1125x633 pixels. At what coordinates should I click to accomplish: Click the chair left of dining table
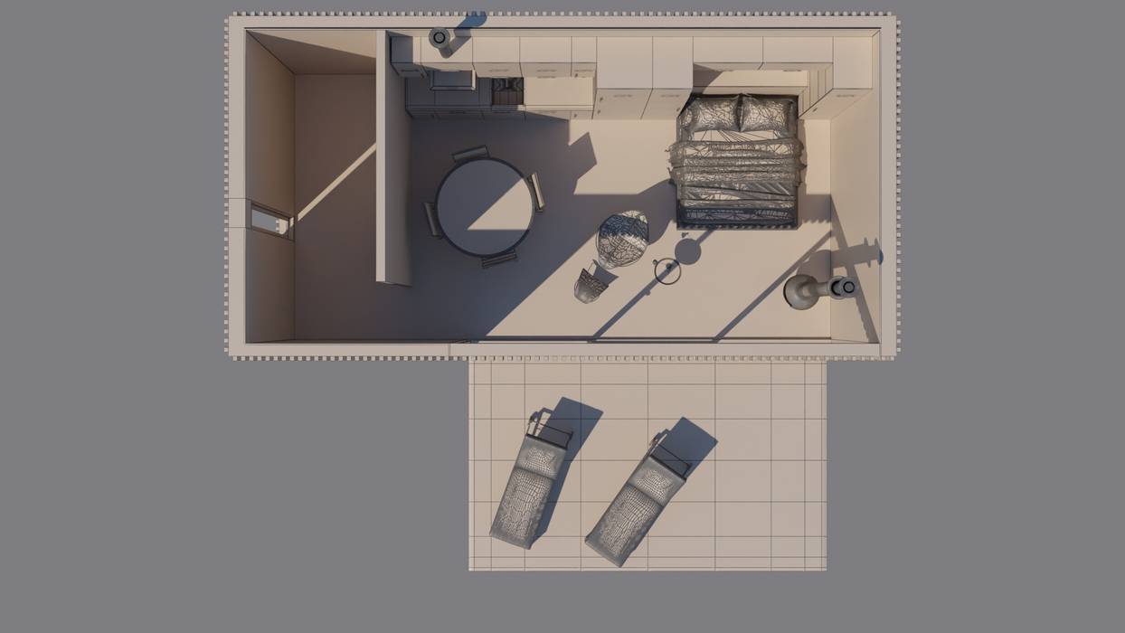tap(433, 220)
